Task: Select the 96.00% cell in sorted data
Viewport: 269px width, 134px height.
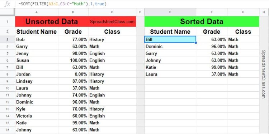Action: [x=212, y=47]
